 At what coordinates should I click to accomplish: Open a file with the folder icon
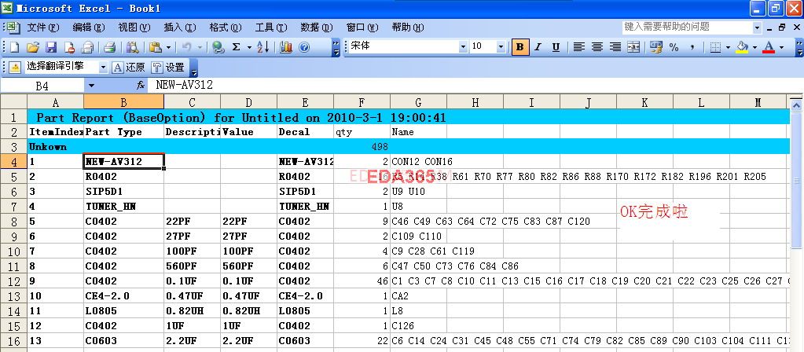pos(33,48)
